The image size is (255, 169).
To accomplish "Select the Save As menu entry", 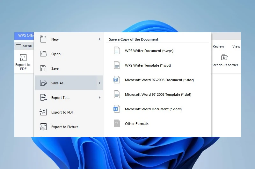I will [x=69, y=83].
